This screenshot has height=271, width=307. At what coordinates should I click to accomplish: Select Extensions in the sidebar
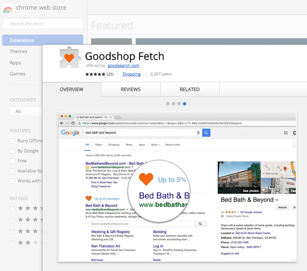pos(43,40)
